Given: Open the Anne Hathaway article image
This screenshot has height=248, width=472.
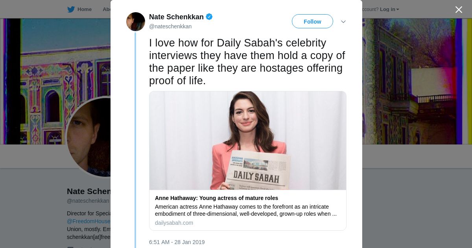Looking at the screenshot, I should coord(248,141).
